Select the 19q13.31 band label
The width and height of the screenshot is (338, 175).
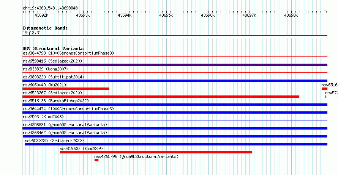click(x=32, y=33)
